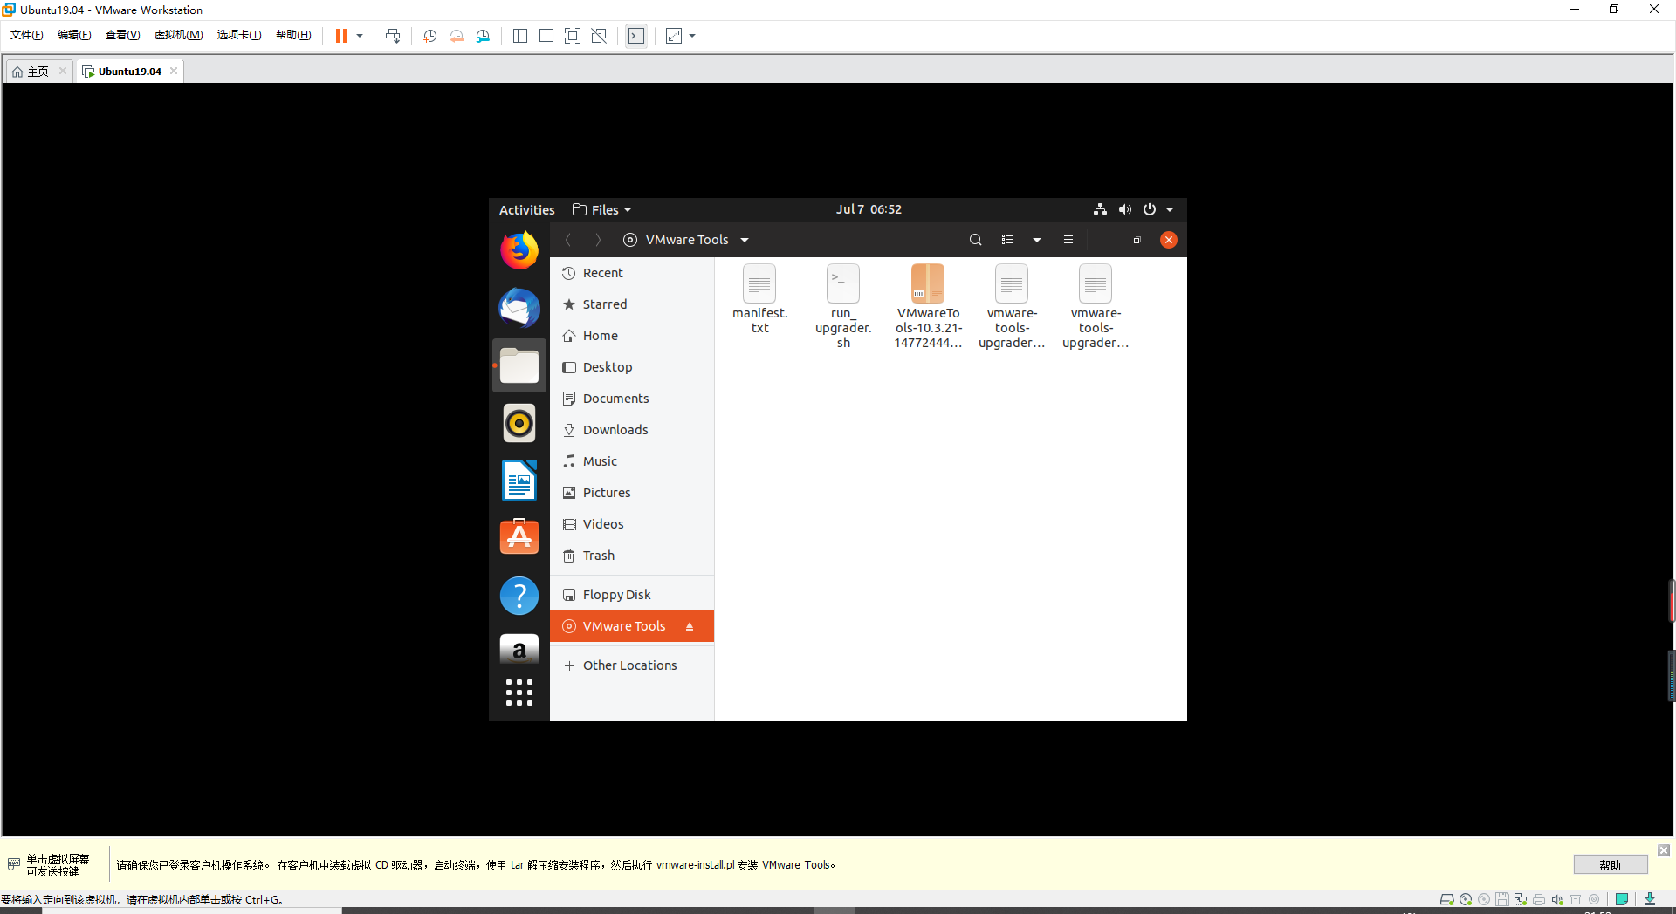Open the Files app menu dropdown
Viewport: 1676px width, 914px height.
pyautogui.click(x=602, y=210)
